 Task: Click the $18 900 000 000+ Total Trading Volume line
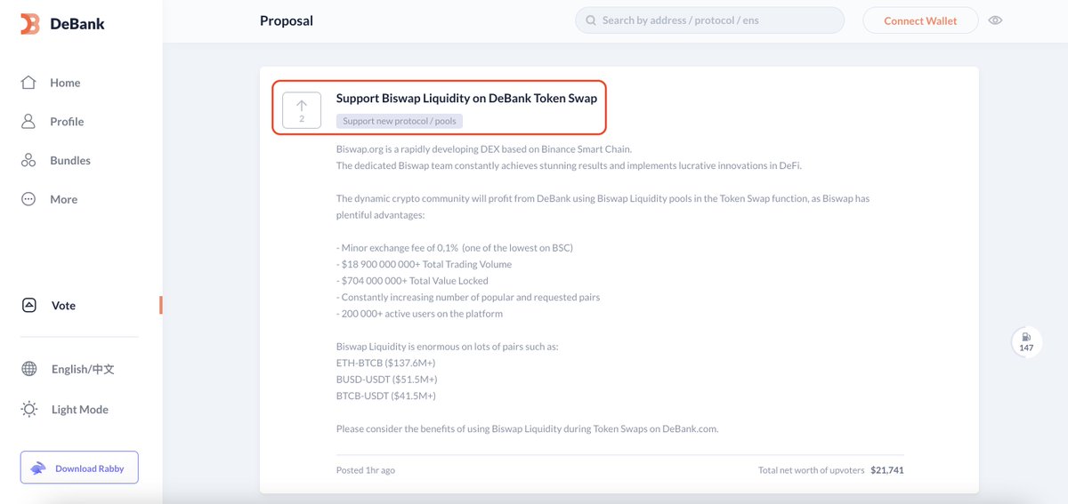424,264
